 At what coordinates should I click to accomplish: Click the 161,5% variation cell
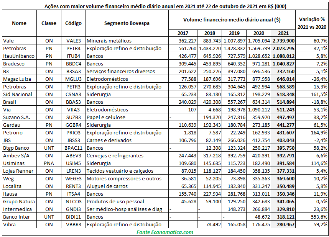(312, 94)
